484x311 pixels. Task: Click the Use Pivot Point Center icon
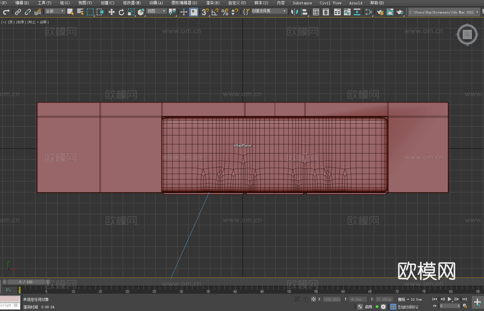pos(172,12)
